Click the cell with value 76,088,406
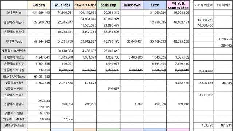 pos(204,25)
